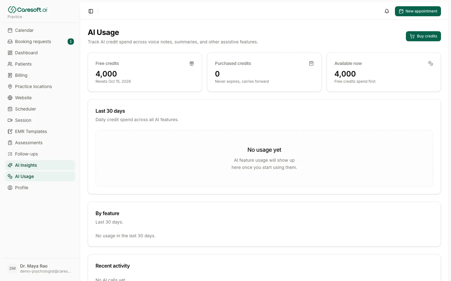451x281 pixels.
Task: Click the Assessments clipboard icon
Action: pyautogui.click(x=10, y=143)
